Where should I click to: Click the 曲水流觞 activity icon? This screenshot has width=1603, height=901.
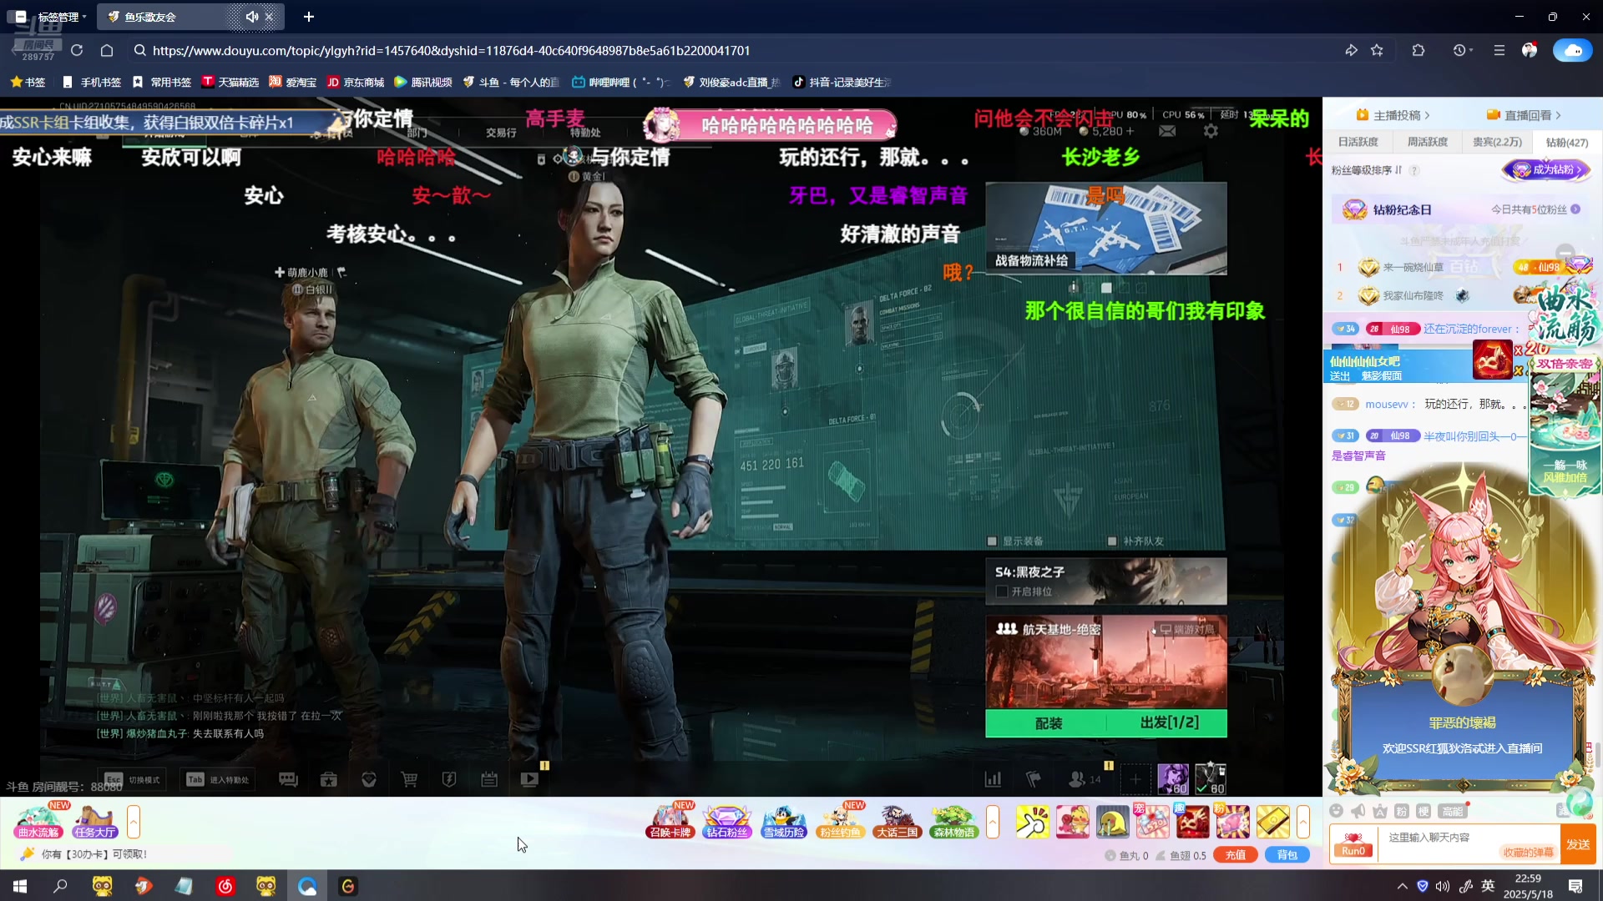[38, 821]
